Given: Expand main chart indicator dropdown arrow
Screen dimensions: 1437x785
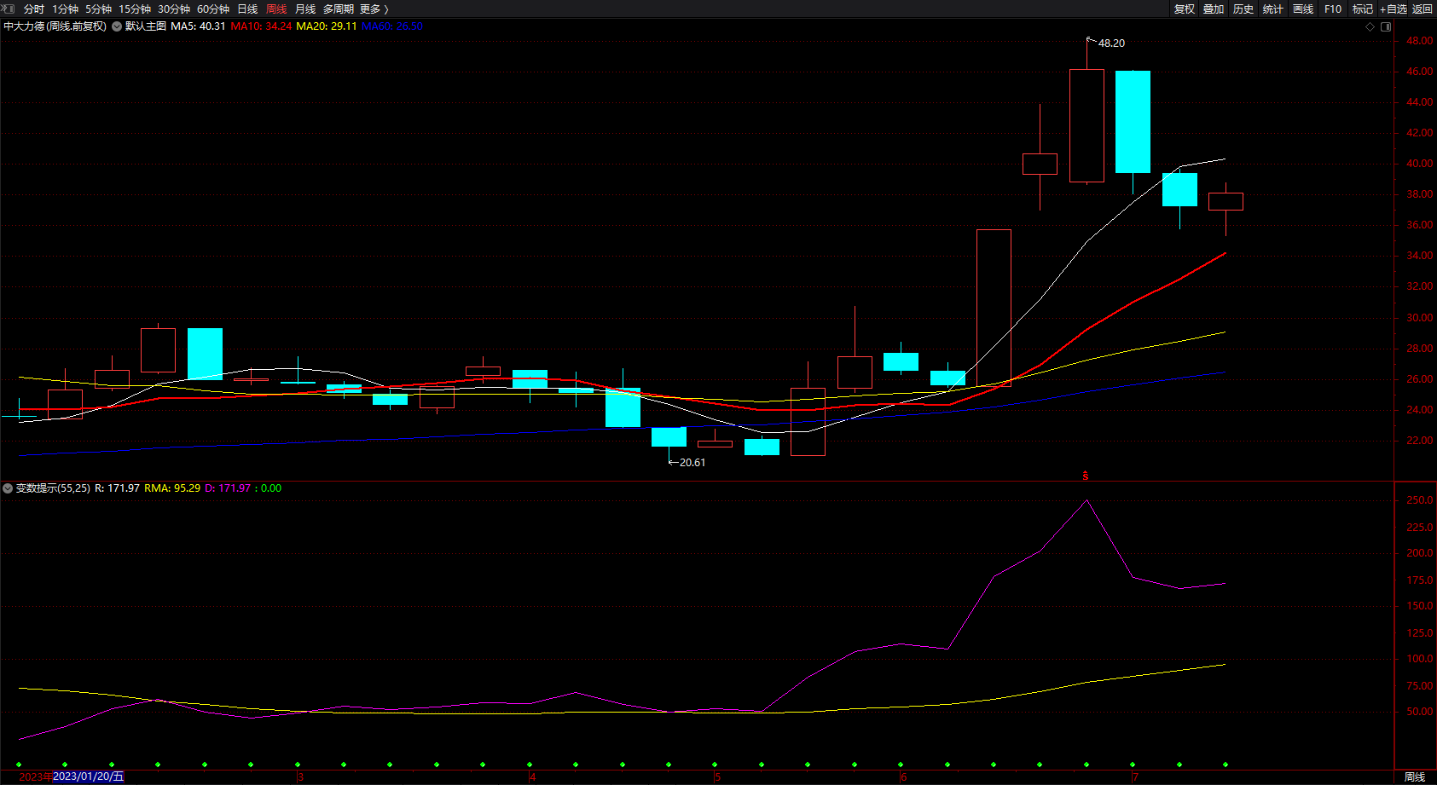Looking at the screenshot, I should tap(117, 26).
